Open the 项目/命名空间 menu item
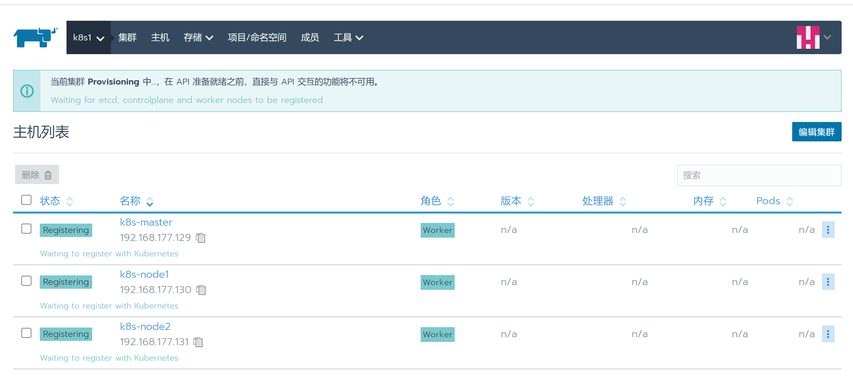The height and width of the screenshot is (382, 853). (x=257, y=38)
